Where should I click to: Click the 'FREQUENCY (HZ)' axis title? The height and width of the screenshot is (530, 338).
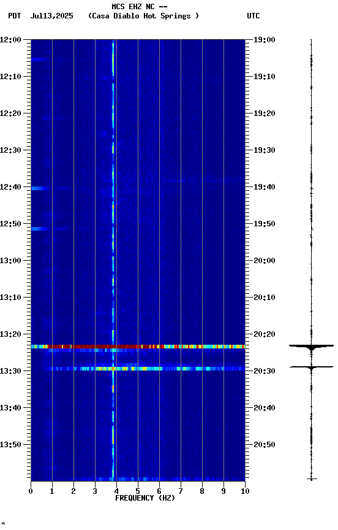tap(145, 498)
